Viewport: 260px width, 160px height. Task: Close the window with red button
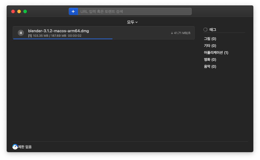[13, 11]
